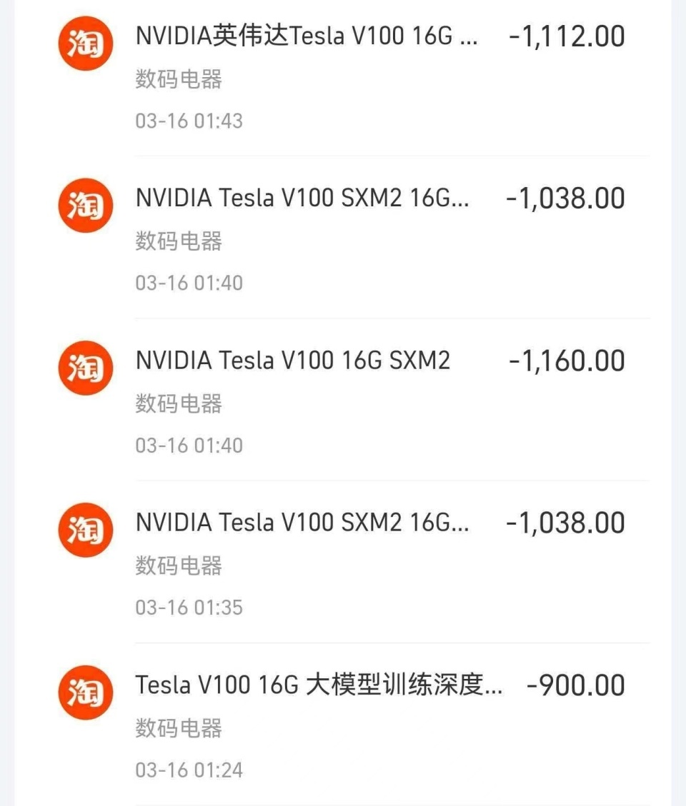
Task: Tap the Taobao icon next to the -1,160.00 purchase
Action: coord(85,368)
